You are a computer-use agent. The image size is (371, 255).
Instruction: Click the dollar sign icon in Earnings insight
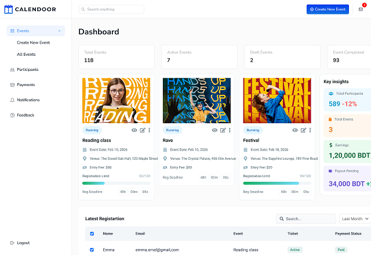(331, 145)
